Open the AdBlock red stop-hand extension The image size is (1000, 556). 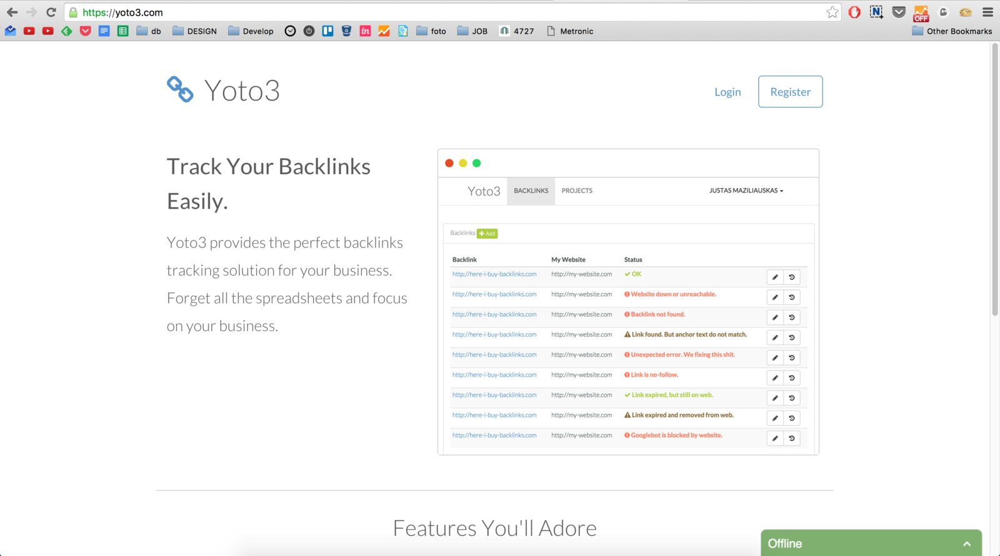coord(854,12)
